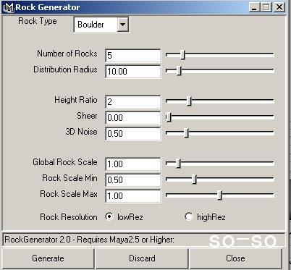Click the Rock Scale Max slider handle
291x270 pixels.
pos(219,195)
